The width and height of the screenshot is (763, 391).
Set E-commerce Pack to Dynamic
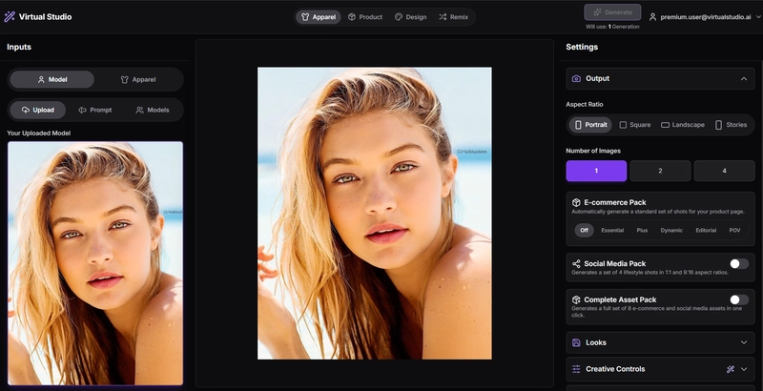point(671,231)
